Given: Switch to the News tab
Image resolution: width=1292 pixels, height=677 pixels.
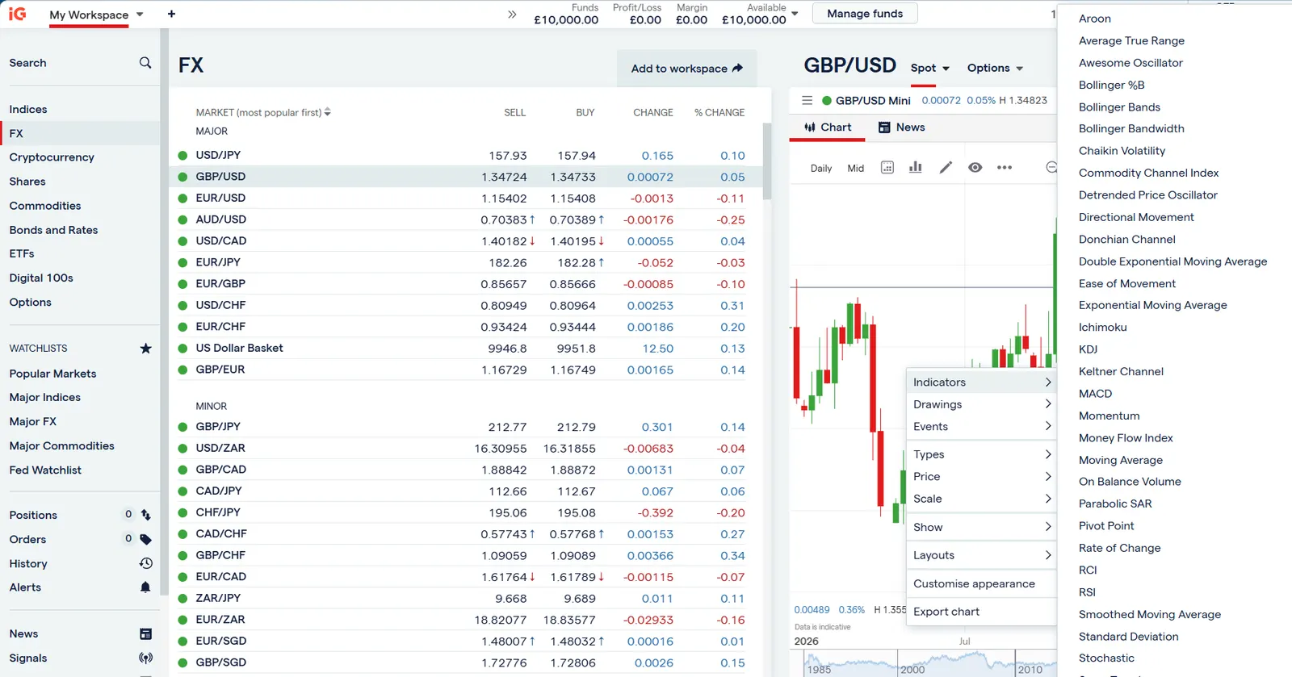Looking at the screenshot, I should pos(901,127).
